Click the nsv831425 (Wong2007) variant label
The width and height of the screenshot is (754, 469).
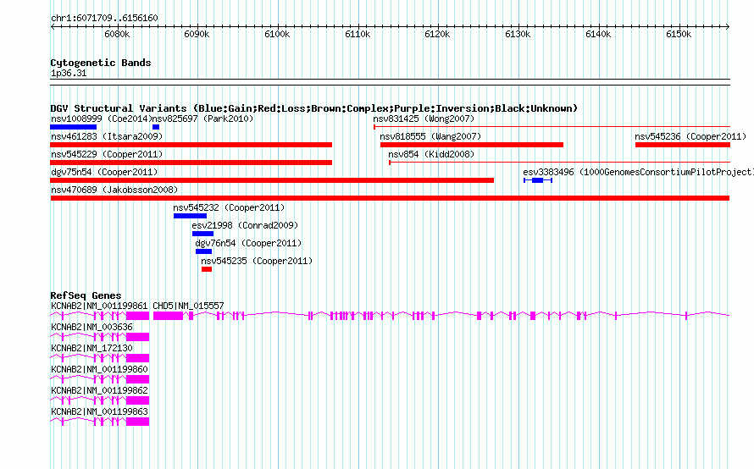point(424,119)
